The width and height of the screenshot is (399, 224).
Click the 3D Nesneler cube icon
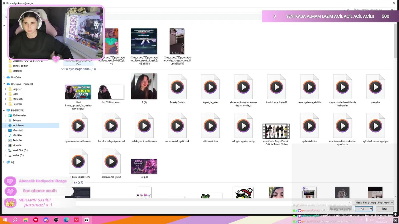click(x=10, y=115)
